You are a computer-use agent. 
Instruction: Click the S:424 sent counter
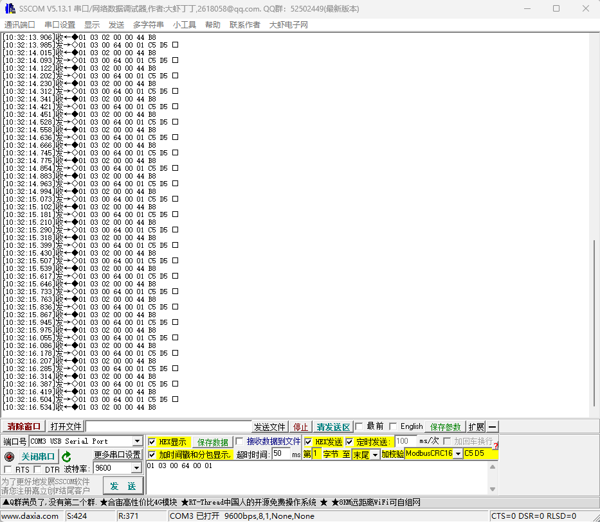pyautogui.click(x=77, y=516)
